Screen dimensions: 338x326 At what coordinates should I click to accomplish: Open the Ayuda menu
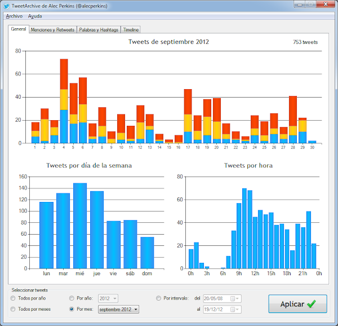(x=35, y=16)
